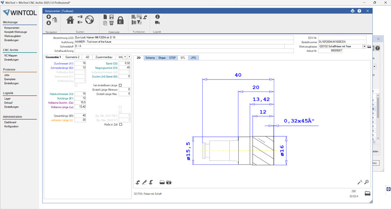Screen dimensions: 391x209
Task: Open the globe search icon
Action: [89, 20]
